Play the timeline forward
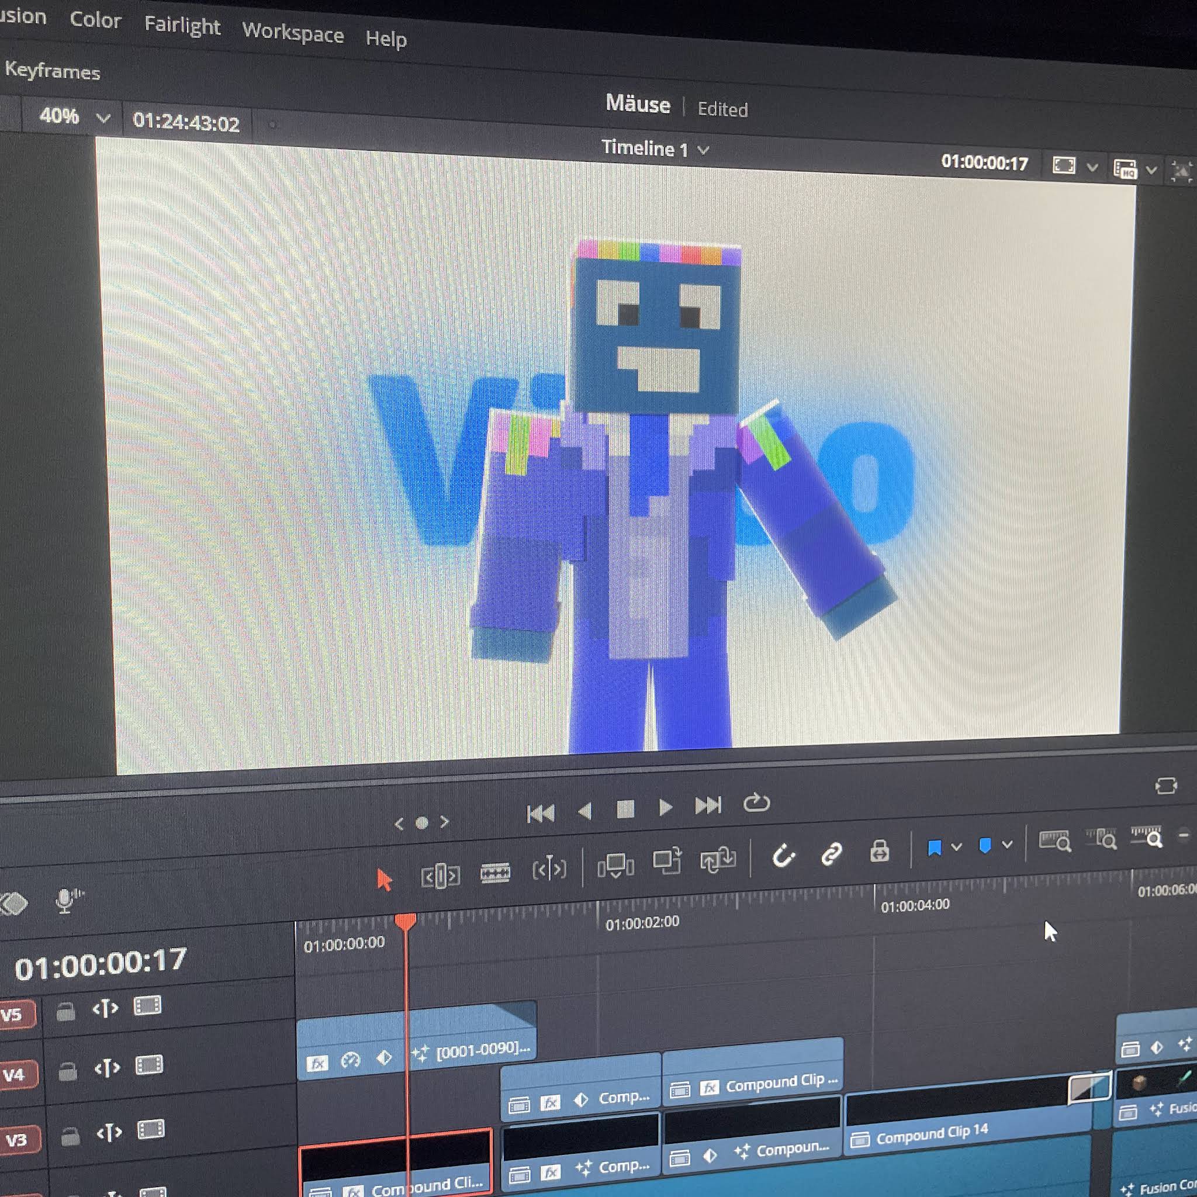 click(665, 807)
